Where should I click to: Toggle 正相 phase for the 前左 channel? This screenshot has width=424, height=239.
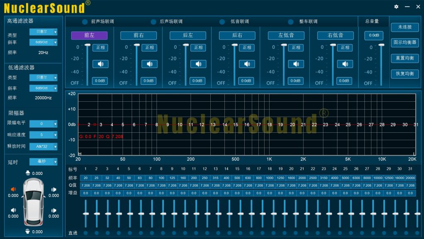[100, 48]
